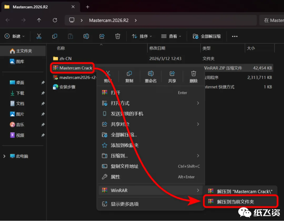Viewport: 284px width, 221px height.
Task: Click the Share icon in the toolbar
Action: pyautogui.click(x=102, y=36)
